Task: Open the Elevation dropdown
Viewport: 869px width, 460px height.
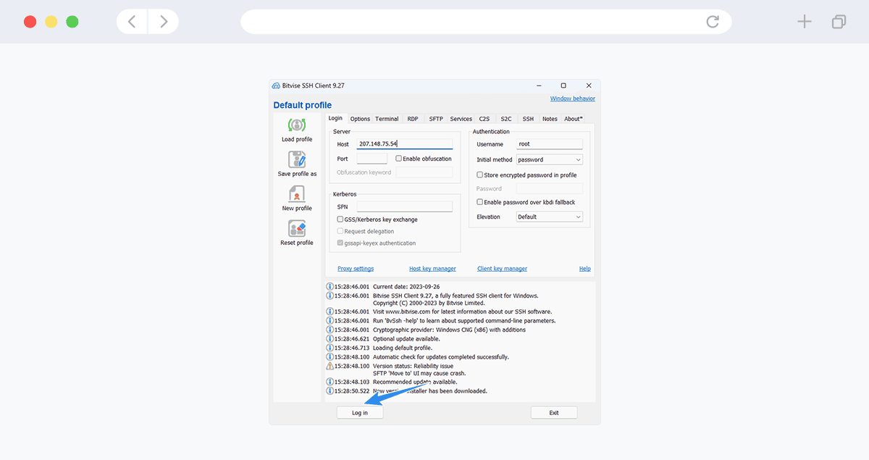Action: [x=549, y=217]
